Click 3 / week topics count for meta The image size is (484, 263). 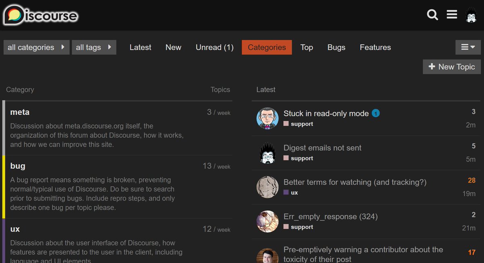(x=219, y=112)
